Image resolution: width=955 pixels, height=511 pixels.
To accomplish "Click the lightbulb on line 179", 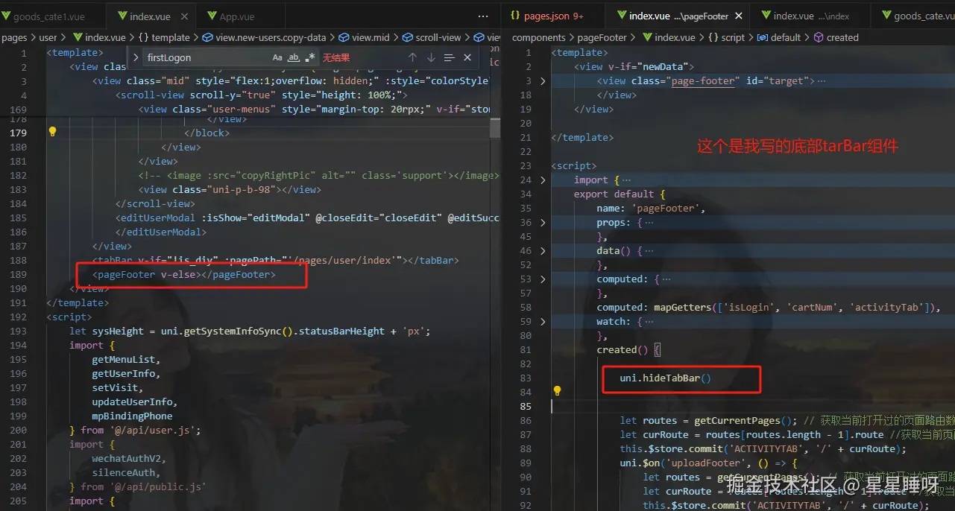I will [x=52, y=132].
